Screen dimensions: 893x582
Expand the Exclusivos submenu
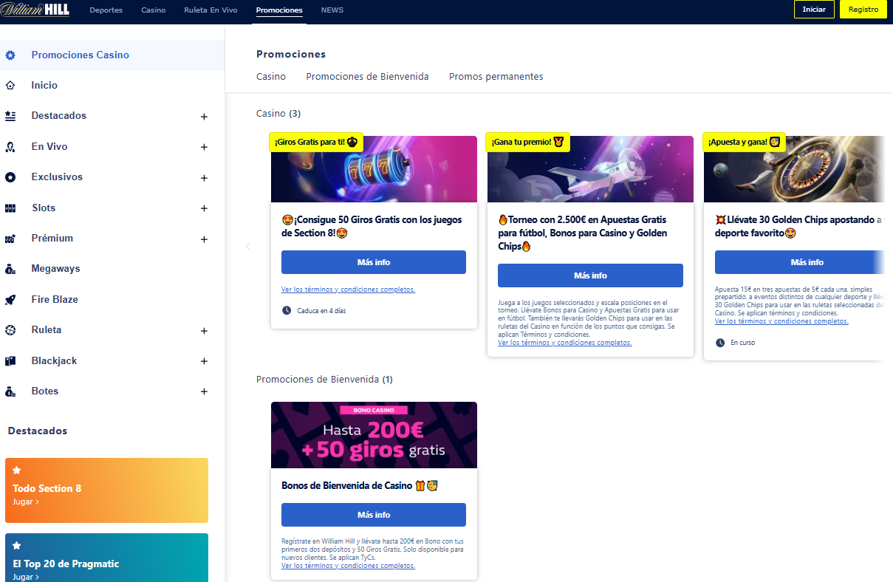point(204,178)
